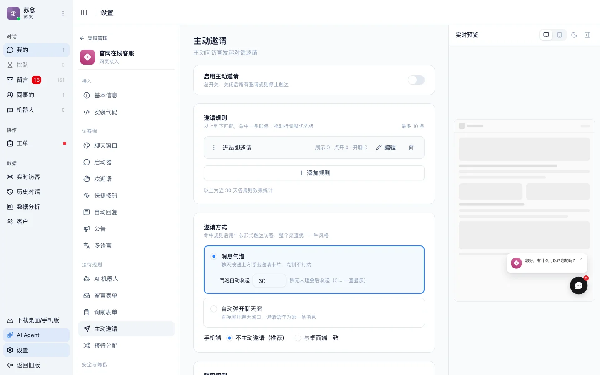The width and height of the screenshot is (600, 375).
Task: Open 快捷按钮 settings
Action: [126, 195]
